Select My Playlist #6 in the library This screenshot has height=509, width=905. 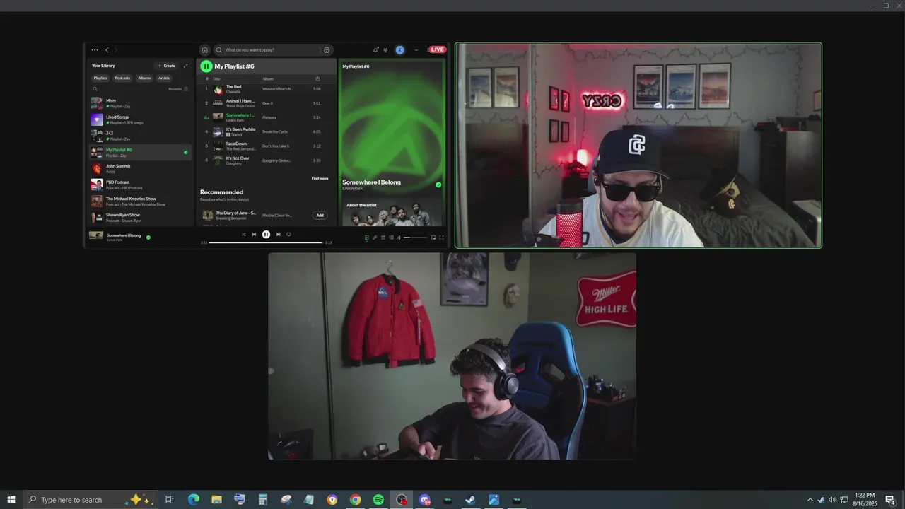[x=140, y=152]
